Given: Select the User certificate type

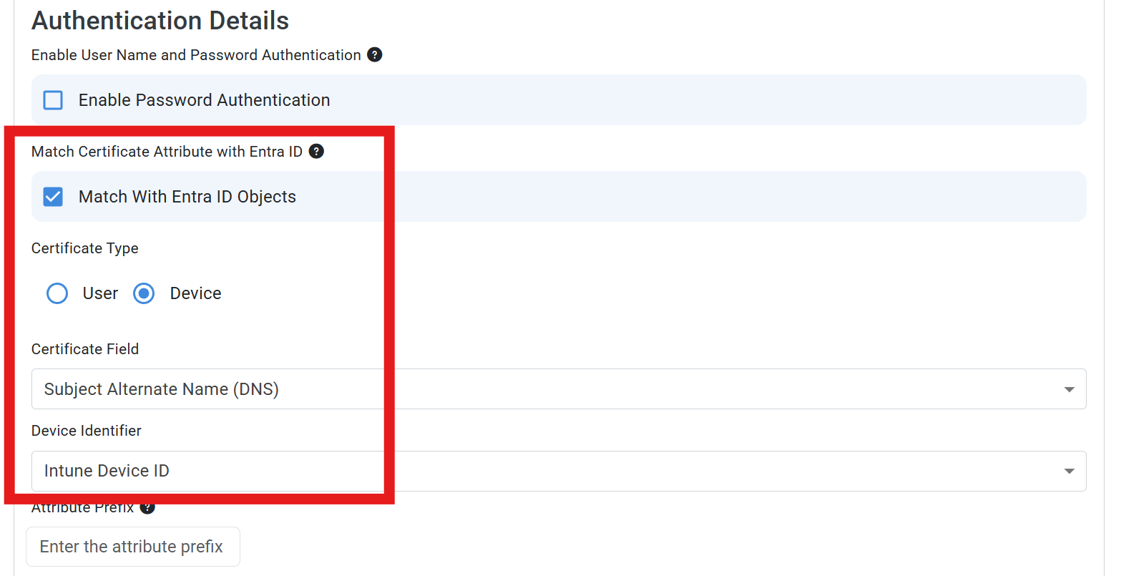Looking at the screenshot, I should click(57, 293).
